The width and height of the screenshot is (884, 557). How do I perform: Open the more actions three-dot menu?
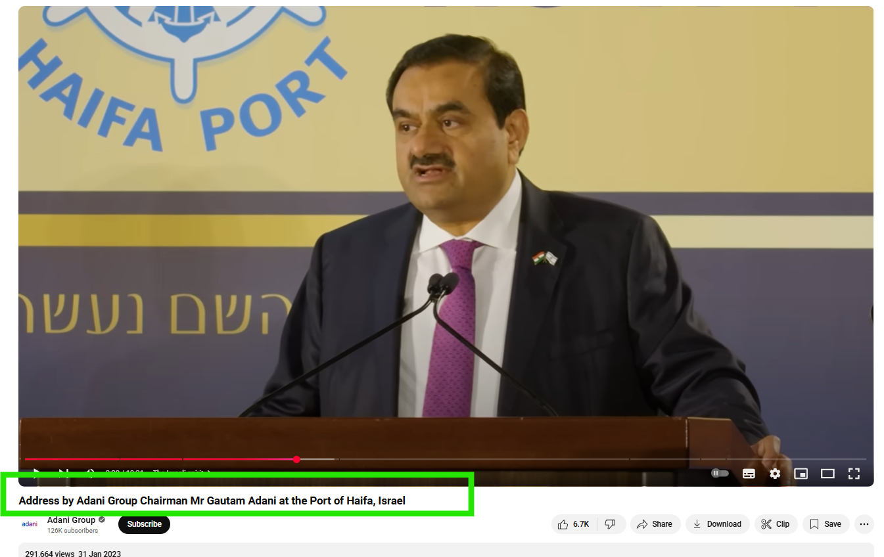tap(864, 524)
